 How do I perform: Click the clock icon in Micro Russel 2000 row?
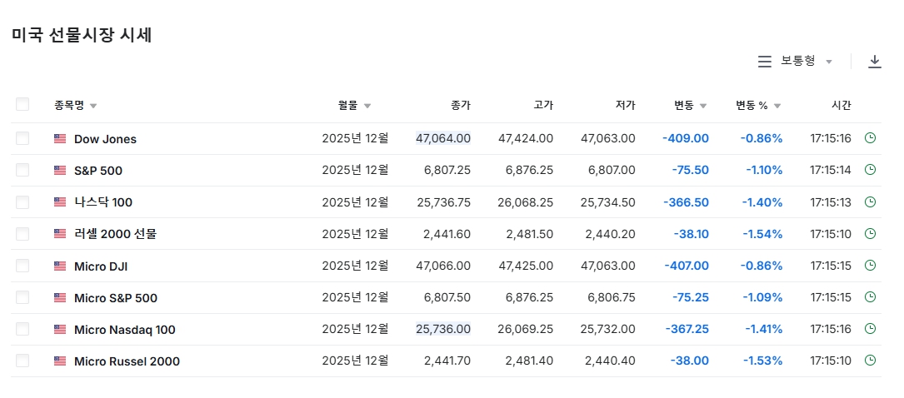click(x=871, y=361)
